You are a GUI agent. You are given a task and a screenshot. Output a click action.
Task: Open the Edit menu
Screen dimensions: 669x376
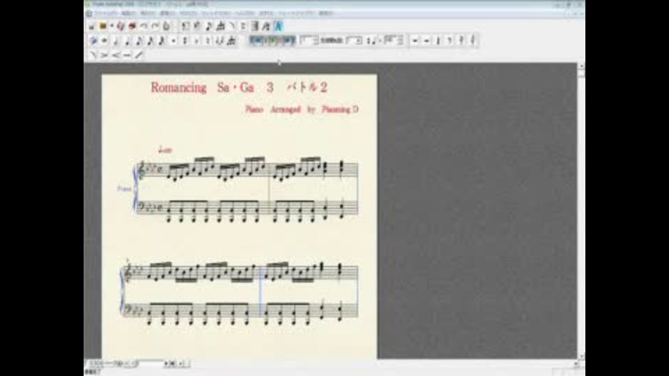coord(128,13)
